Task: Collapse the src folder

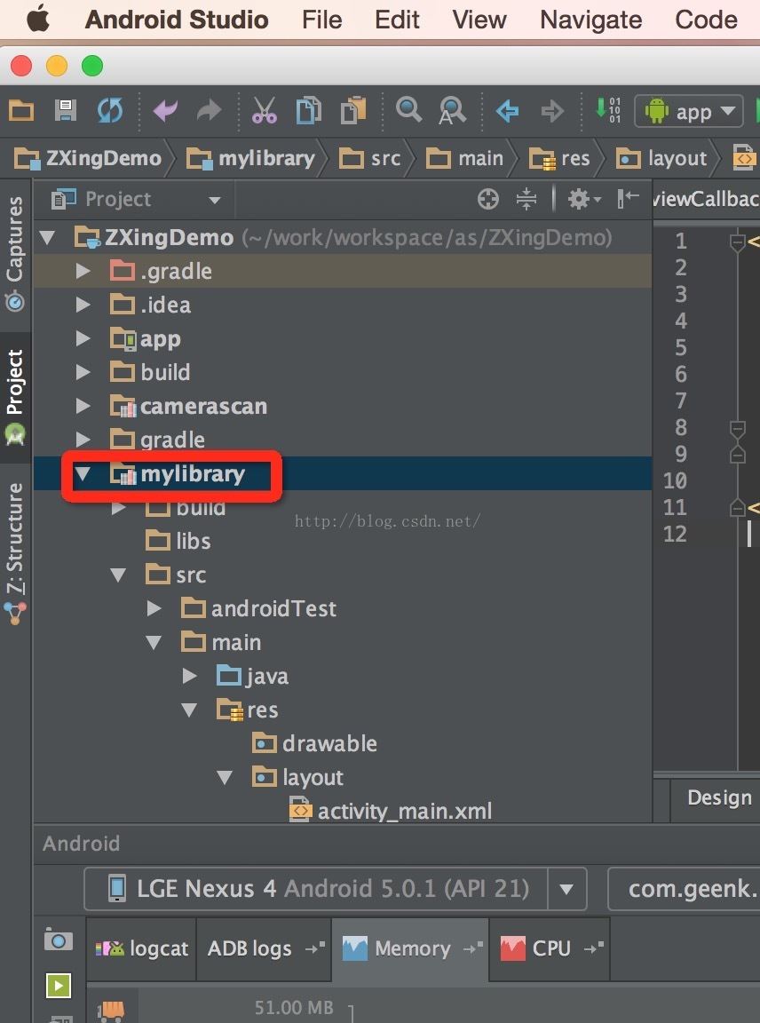Action: [118, 575]
